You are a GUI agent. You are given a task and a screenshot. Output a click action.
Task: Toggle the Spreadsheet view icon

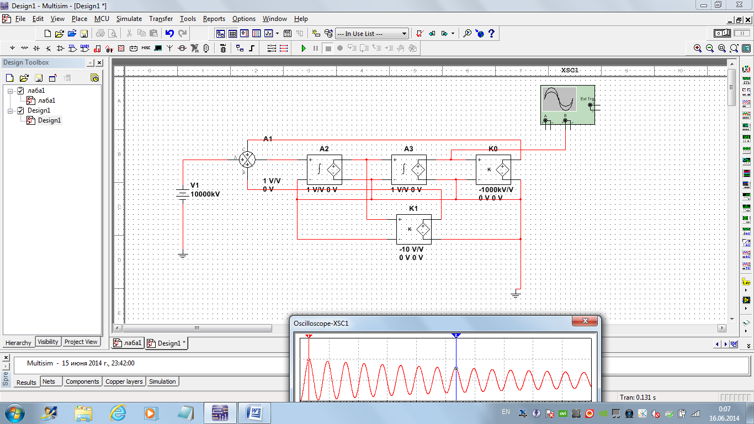pos(232,34)
